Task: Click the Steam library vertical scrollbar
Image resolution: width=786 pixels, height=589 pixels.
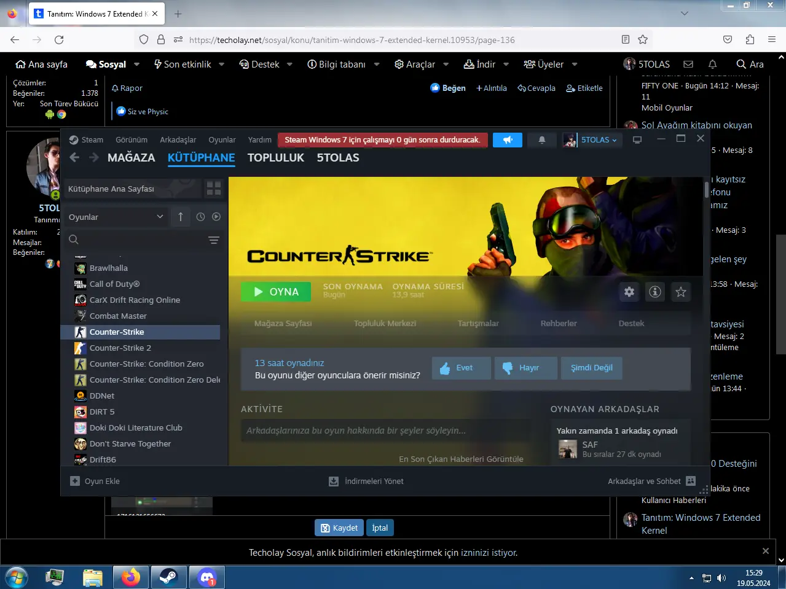Action: click(x=706, y=189)
